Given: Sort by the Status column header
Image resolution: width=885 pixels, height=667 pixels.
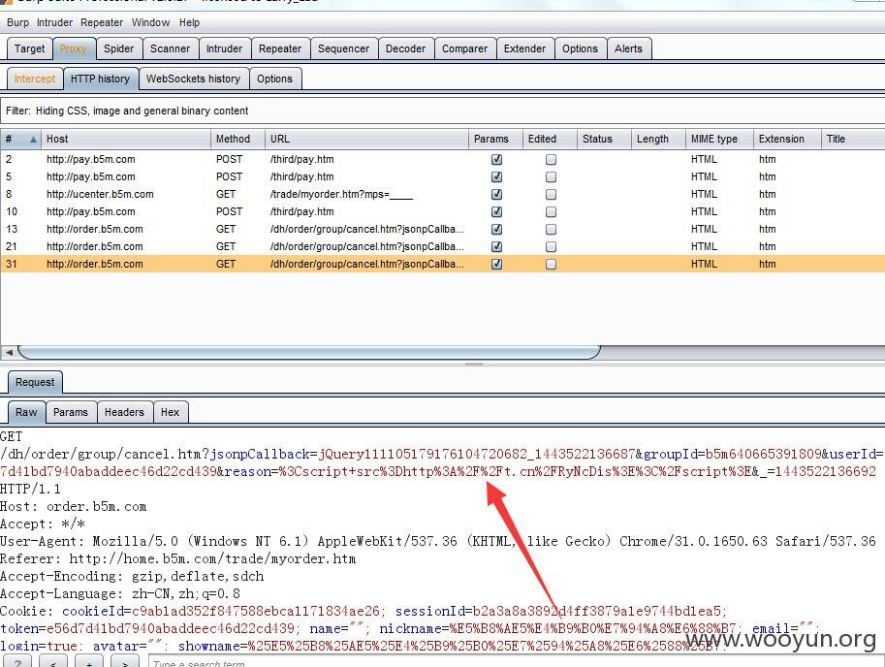Looking at the screenshot, I should [x=603, y=139].
